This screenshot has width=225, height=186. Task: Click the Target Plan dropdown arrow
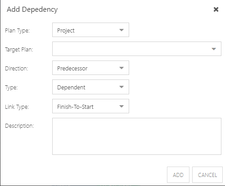214,49
